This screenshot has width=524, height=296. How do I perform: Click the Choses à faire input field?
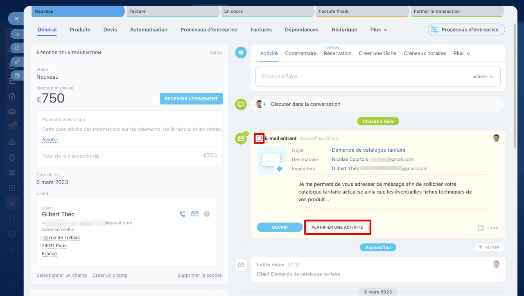pos(360,77)
